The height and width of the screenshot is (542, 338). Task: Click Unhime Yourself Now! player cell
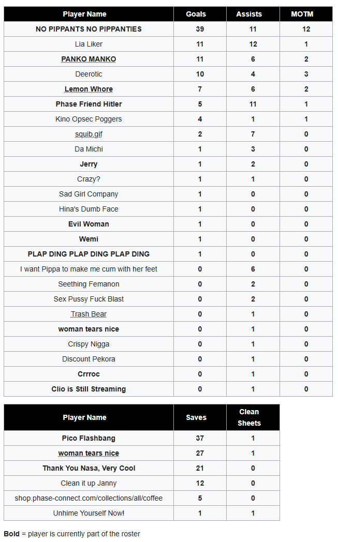[x=89, y=514]
